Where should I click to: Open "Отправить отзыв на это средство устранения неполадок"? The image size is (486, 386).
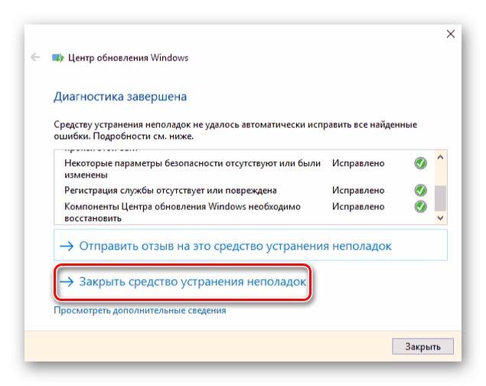(x=250, y=245)
